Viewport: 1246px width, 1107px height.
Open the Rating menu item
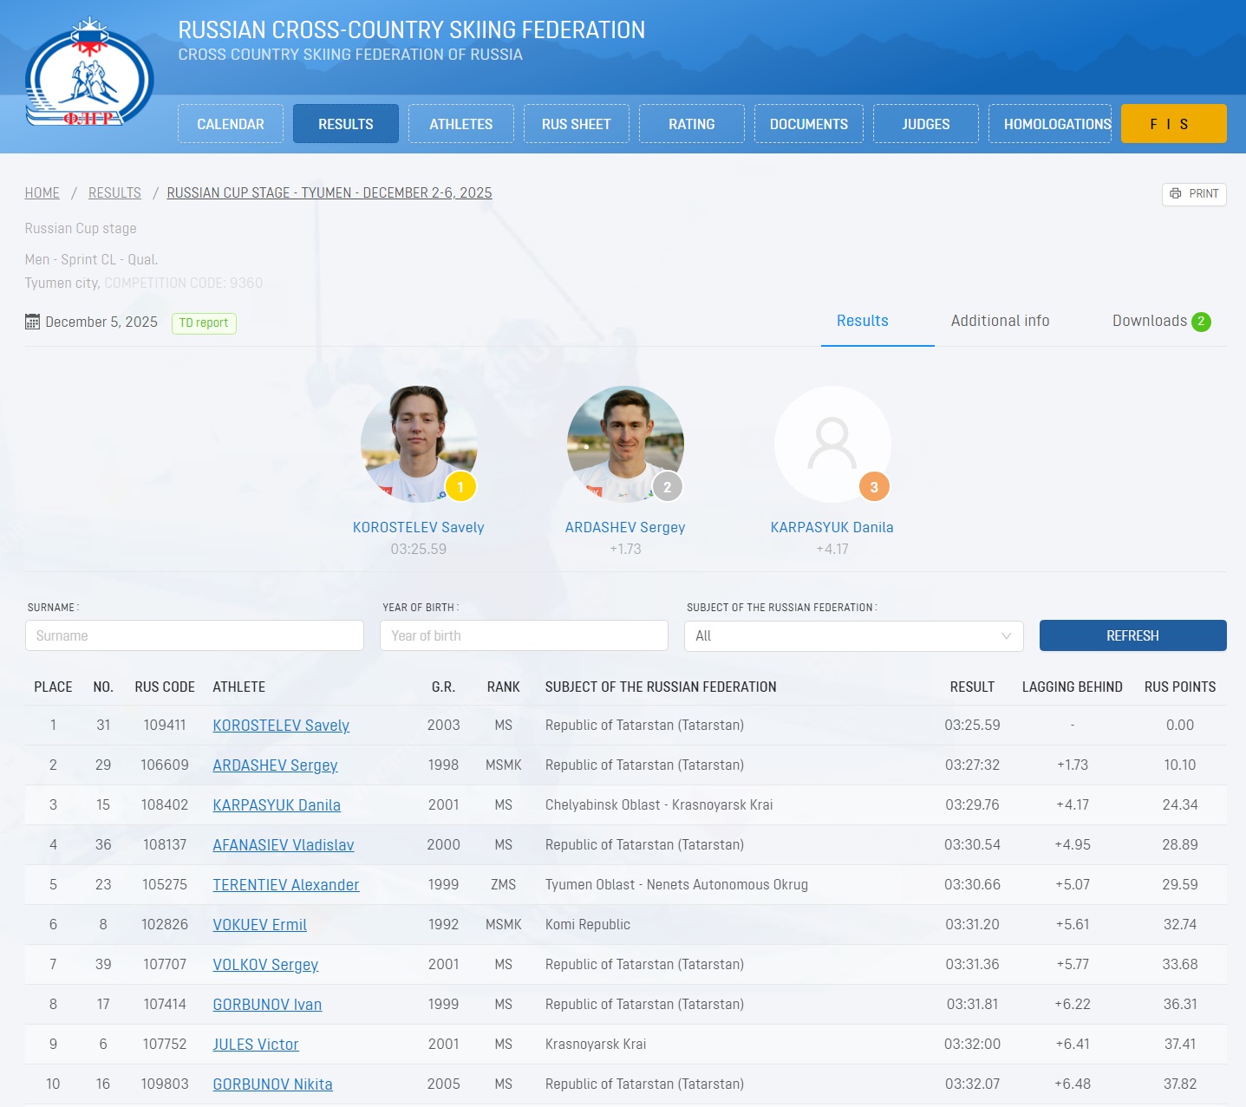[692, 124]
